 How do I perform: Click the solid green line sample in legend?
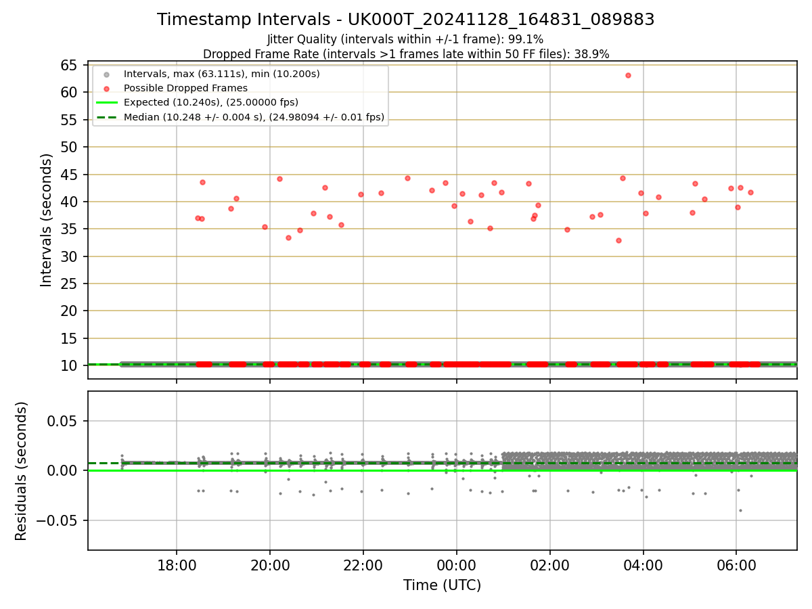(106, 103)
